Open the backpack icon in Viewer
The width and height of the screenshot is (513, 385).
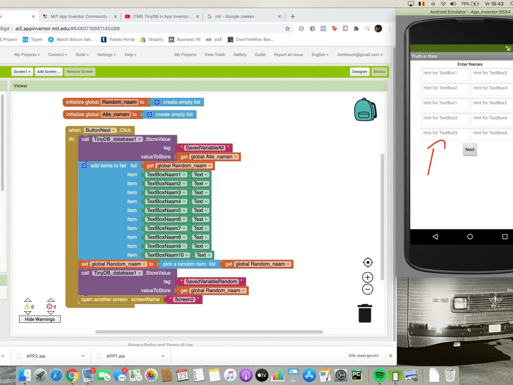[x=365, y=110]
